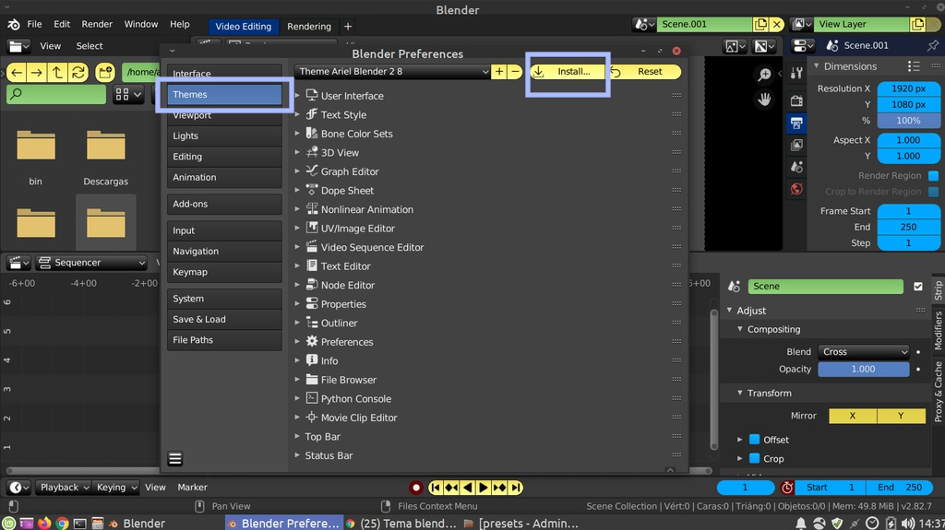Open Save & Load preferences section
Screen dimensions: 945x530
(224, 319)
